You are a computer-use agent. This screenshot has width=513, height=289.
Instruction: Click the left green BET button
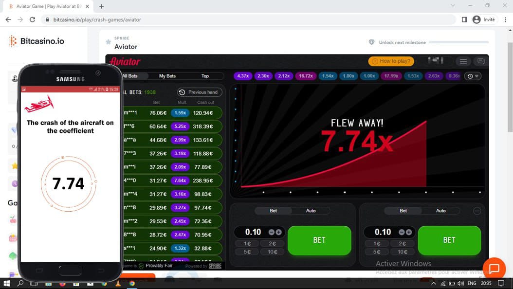click(x=319, y=240)
